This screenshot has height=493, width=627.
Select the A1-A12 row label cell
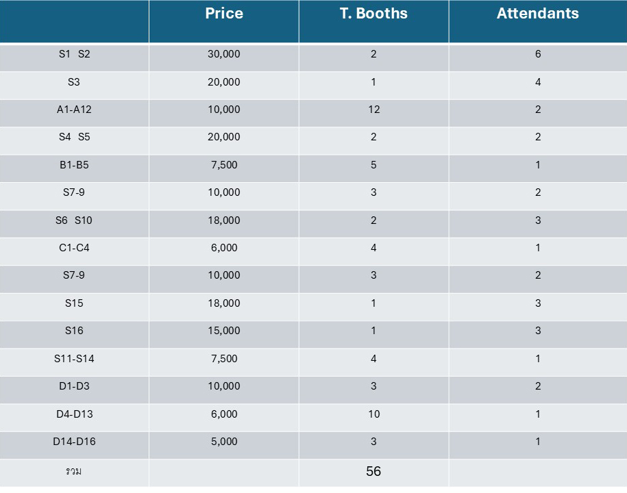(x=75, y=110)
